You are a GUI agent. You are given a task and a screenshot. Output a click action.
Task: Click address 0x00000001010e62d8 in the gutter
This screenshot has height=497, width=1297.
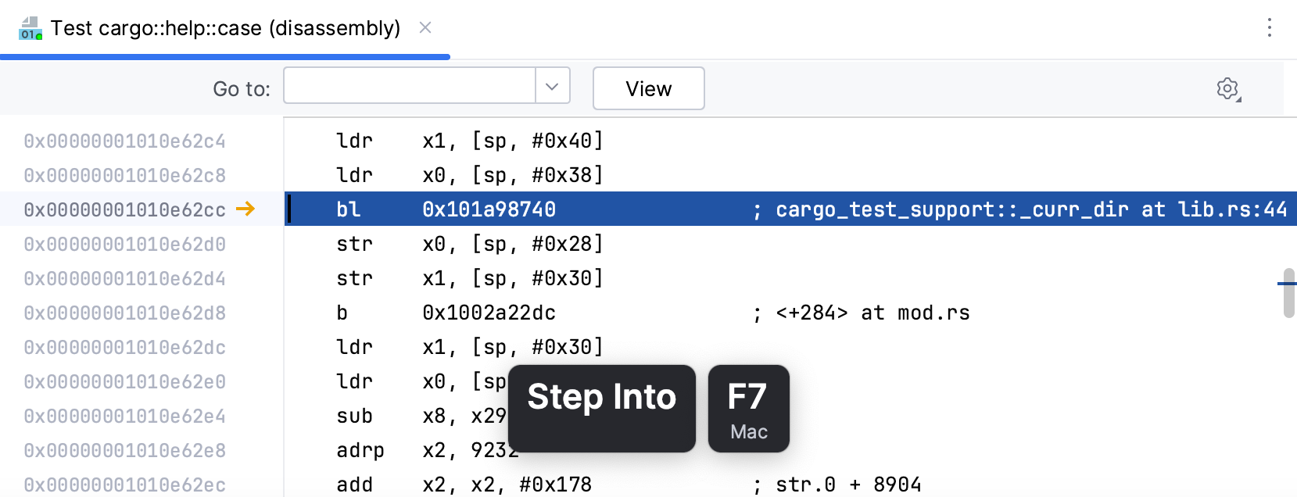click(124, 313)
